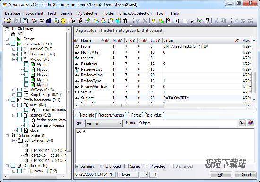Check the settings (0/2) tree checkbox
Image resolution: width=260 pixels, height=182 pixels.
coord(19,115)
